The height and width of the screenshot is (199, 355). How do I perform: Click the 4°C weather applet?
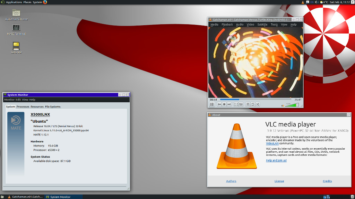click(324, 2)
